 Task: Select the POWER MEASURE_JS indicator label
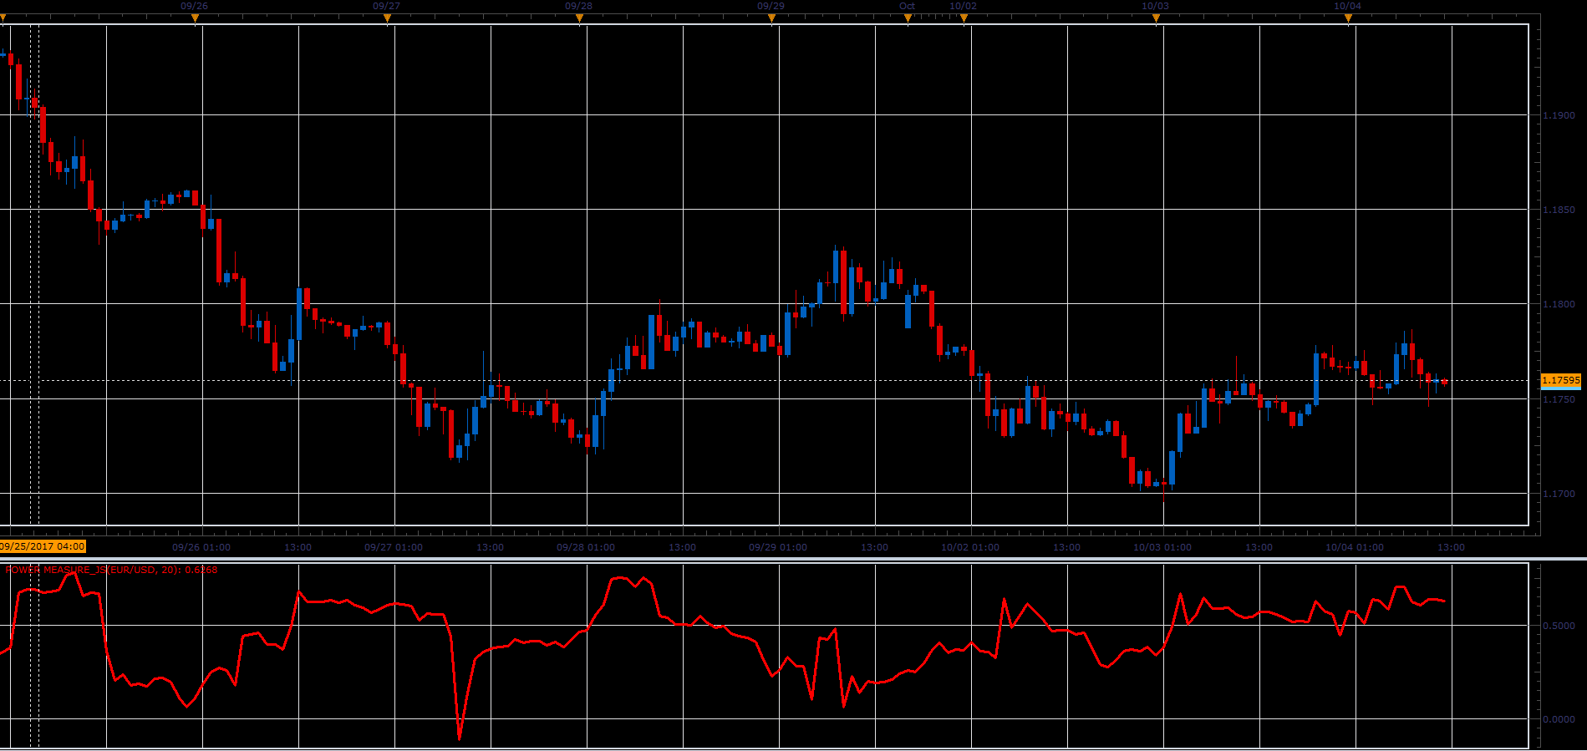(111, 570)
